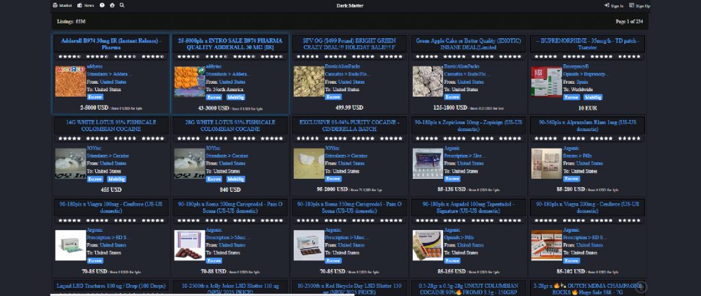Go to home via the house icon
Image resolution: width=701 pixels, height=296 pixels.
pyautogui.click(x=112, y=5)
